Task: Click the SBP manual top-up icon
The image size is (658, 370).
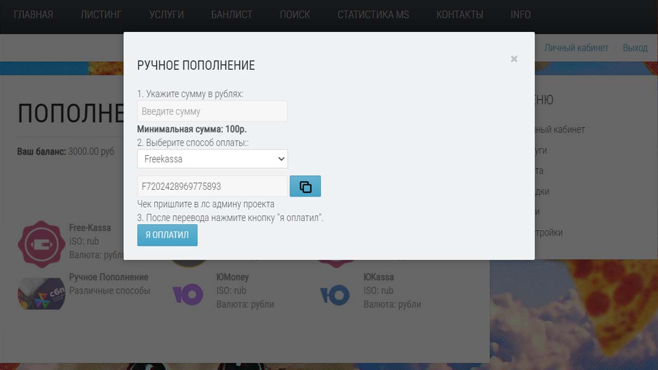Action: pyautogui.click(x=42, y=294)
